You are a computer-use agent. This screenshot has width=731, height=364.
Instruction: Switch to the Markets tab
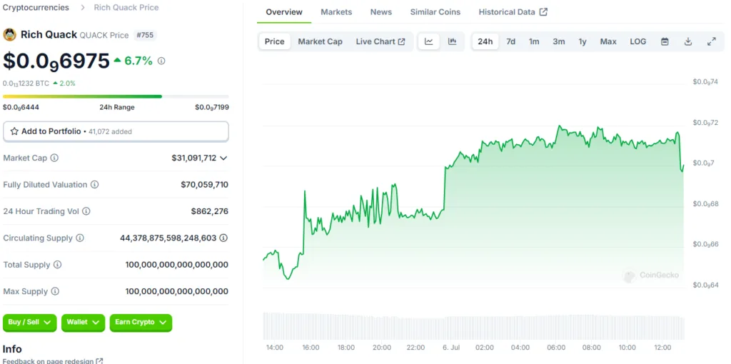pyautogui.click(x=336, y=12)
